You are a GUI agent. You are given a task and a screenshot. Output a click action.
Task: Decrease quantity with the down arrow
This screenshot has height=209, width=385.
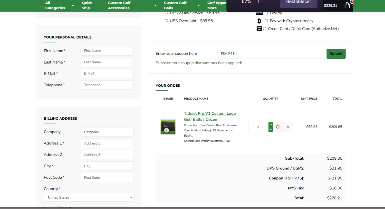coord(271,129)
